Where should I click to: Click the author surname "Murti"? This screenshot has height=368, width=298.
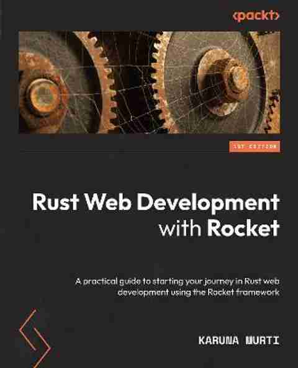click(263, 341)
